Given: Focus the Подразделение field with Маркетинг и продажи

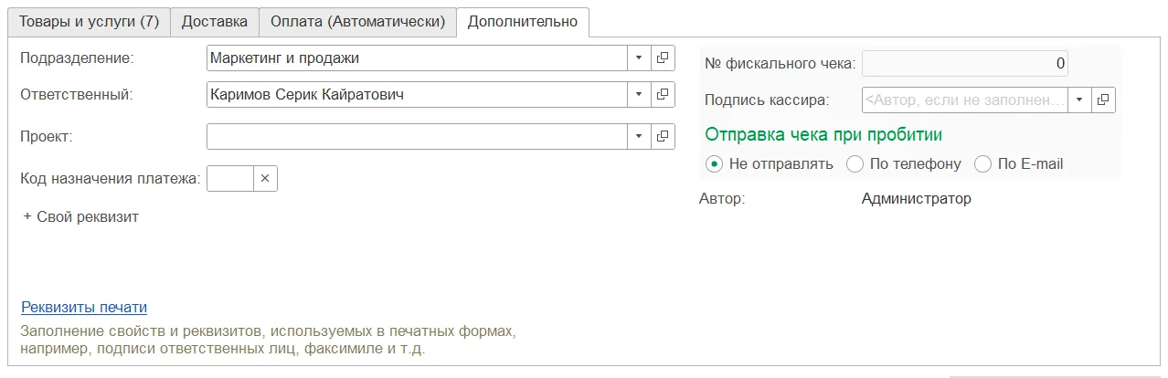Looking at the screenshot, I should point(417,58).
